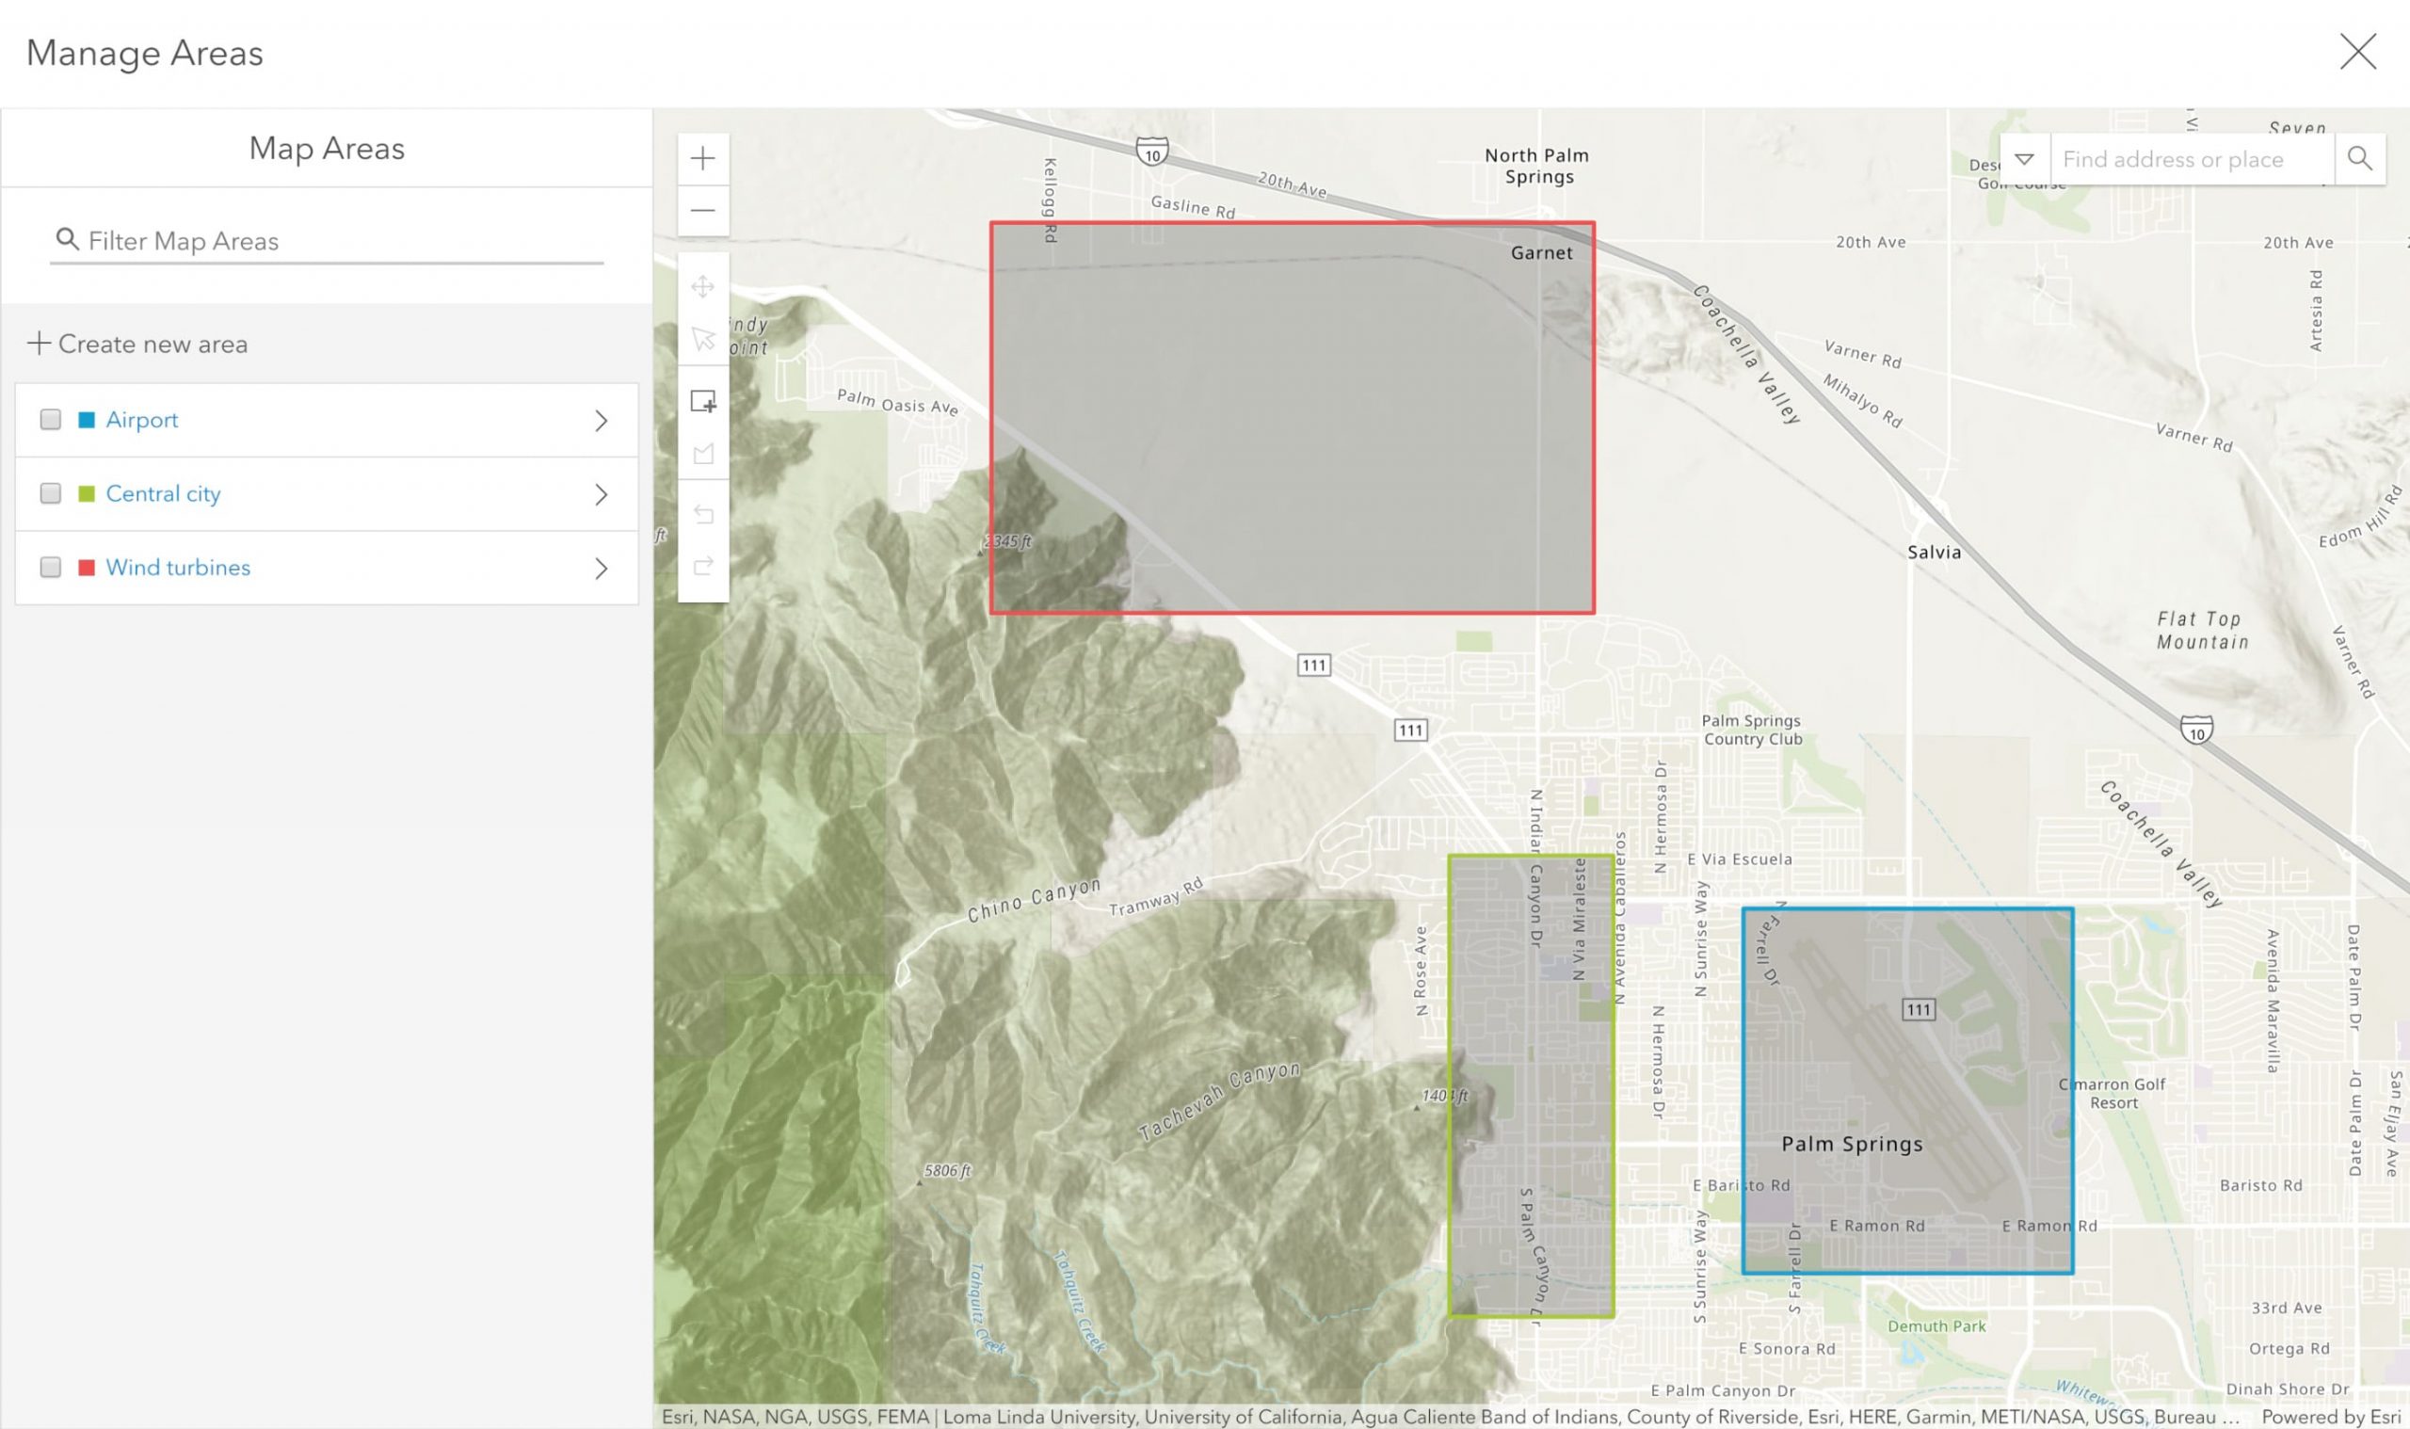Toggle visibility of Airport layer
This screenshot has height=1429, width=2410.
coord(49,419)
